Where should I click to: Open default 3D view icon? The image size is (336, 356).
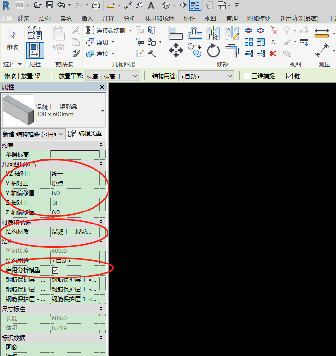[x=166, y=5]
